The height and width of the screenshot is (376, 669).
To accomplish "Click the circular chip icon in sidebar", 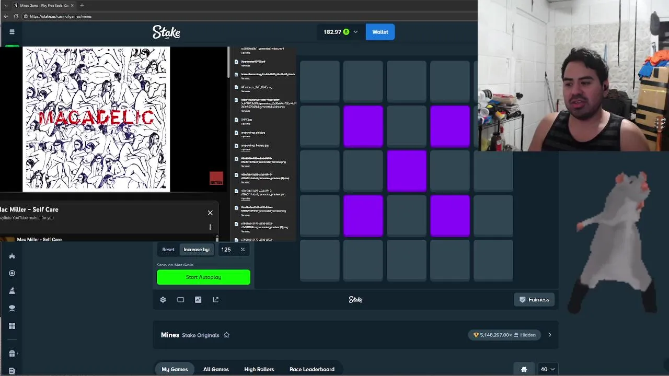I will coord(12,273).
